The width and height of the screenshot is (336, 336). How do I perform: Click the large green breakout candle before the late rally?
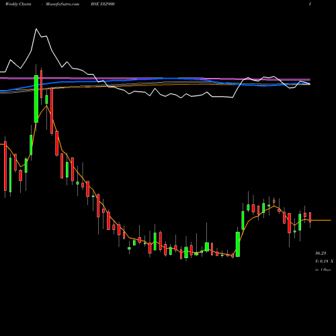[238, 244]
